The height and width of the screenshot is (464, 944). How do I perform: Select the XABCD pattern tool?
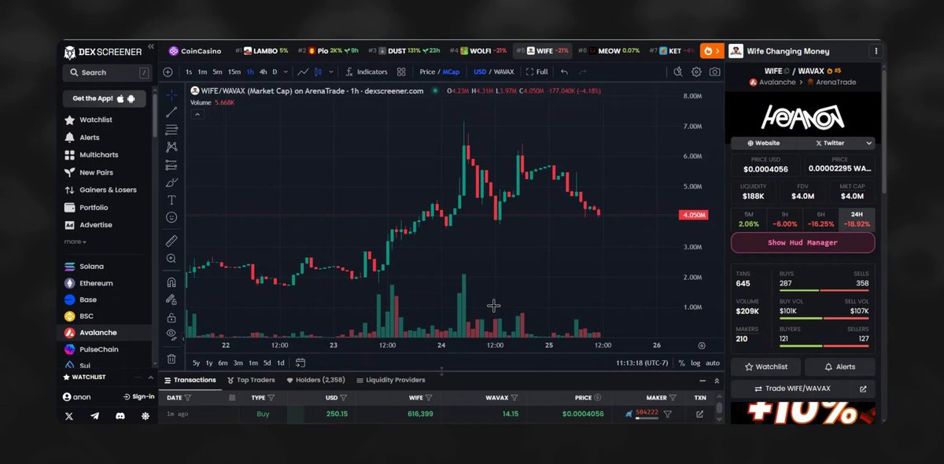coord(171,147)
